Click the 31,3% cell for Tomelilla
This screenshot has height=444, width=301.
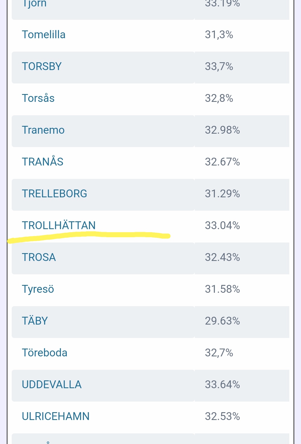pyautogui.click(x=219, y=35)
